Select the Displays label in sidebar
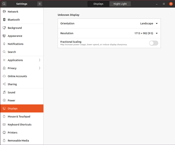The height and width of the screenshot is (145, 175). 13,109
